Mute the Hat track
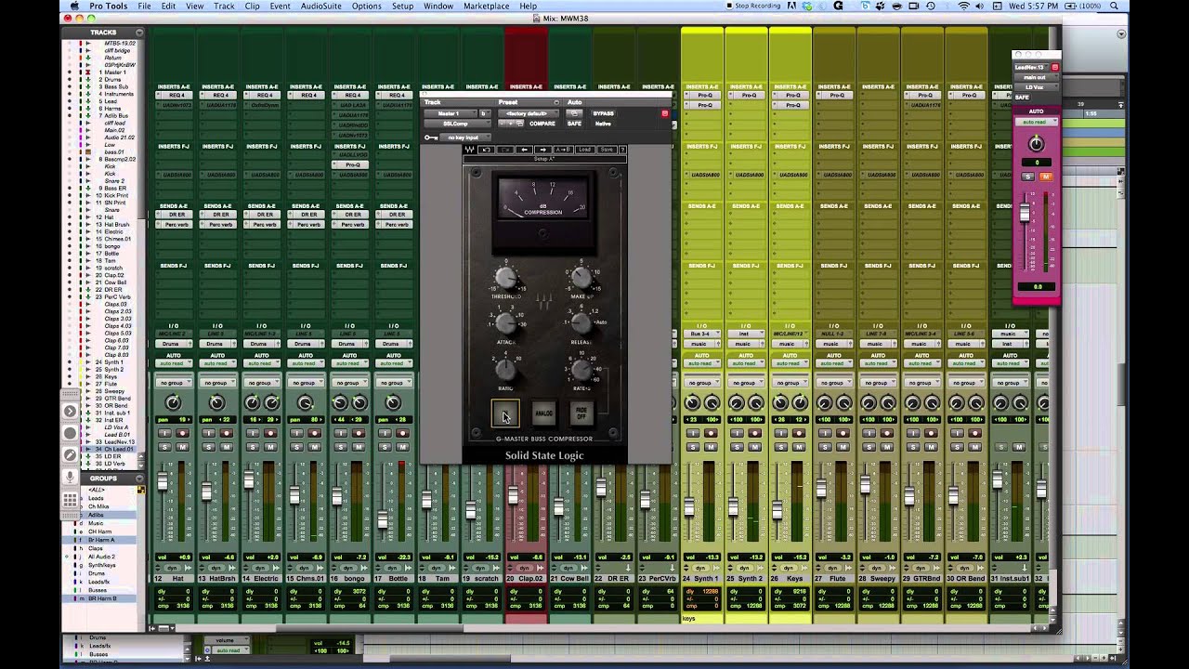Image resolution: width=1189 pixels, height=669 pixels. (183, 447)
